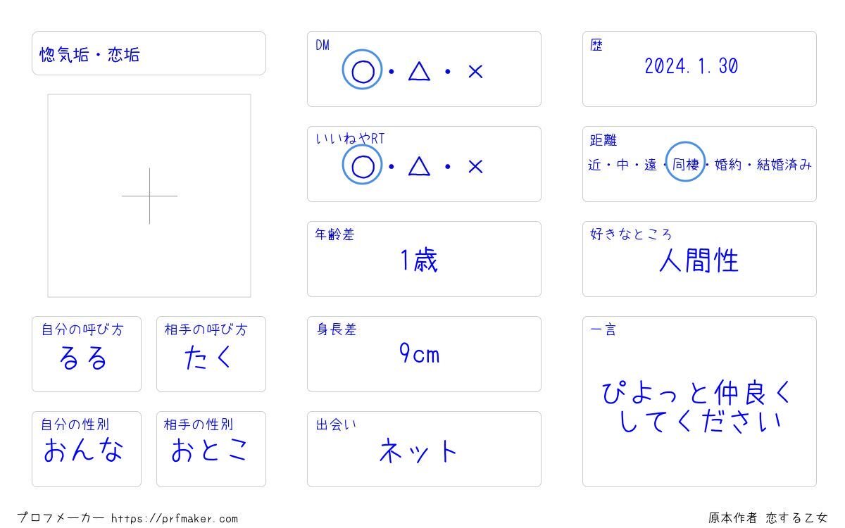Click the 一言 message text box
This screenshot has height=528, width=845.
(x=699, y=407)
